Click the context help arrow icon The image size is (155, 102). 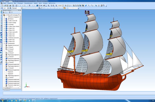click(44, 6)
